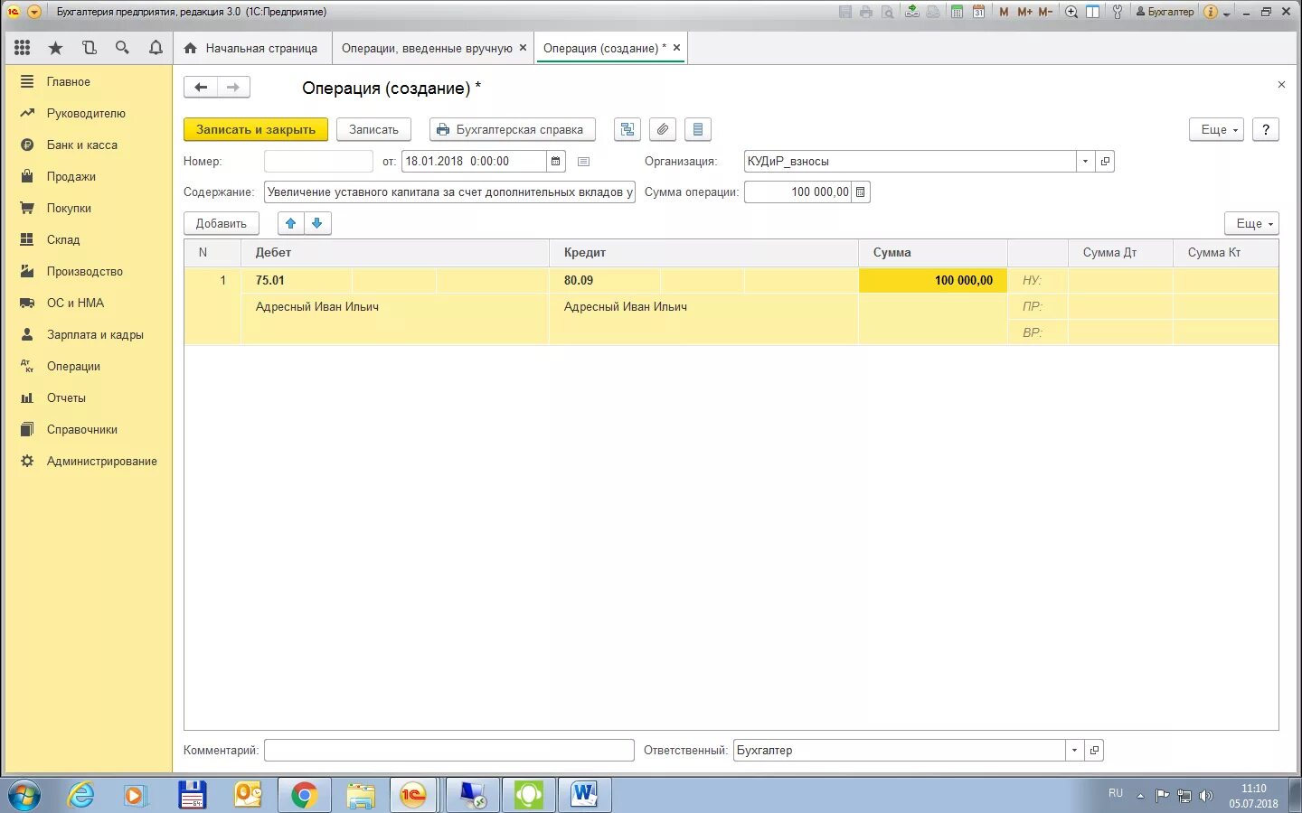Screen dimensions: 1302x813
Task: Open Favorites star icon
Action: tap(56, 48)
